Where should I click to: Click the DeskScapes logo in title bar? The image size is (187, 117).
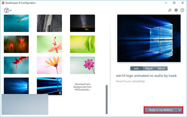pos(3,3)
